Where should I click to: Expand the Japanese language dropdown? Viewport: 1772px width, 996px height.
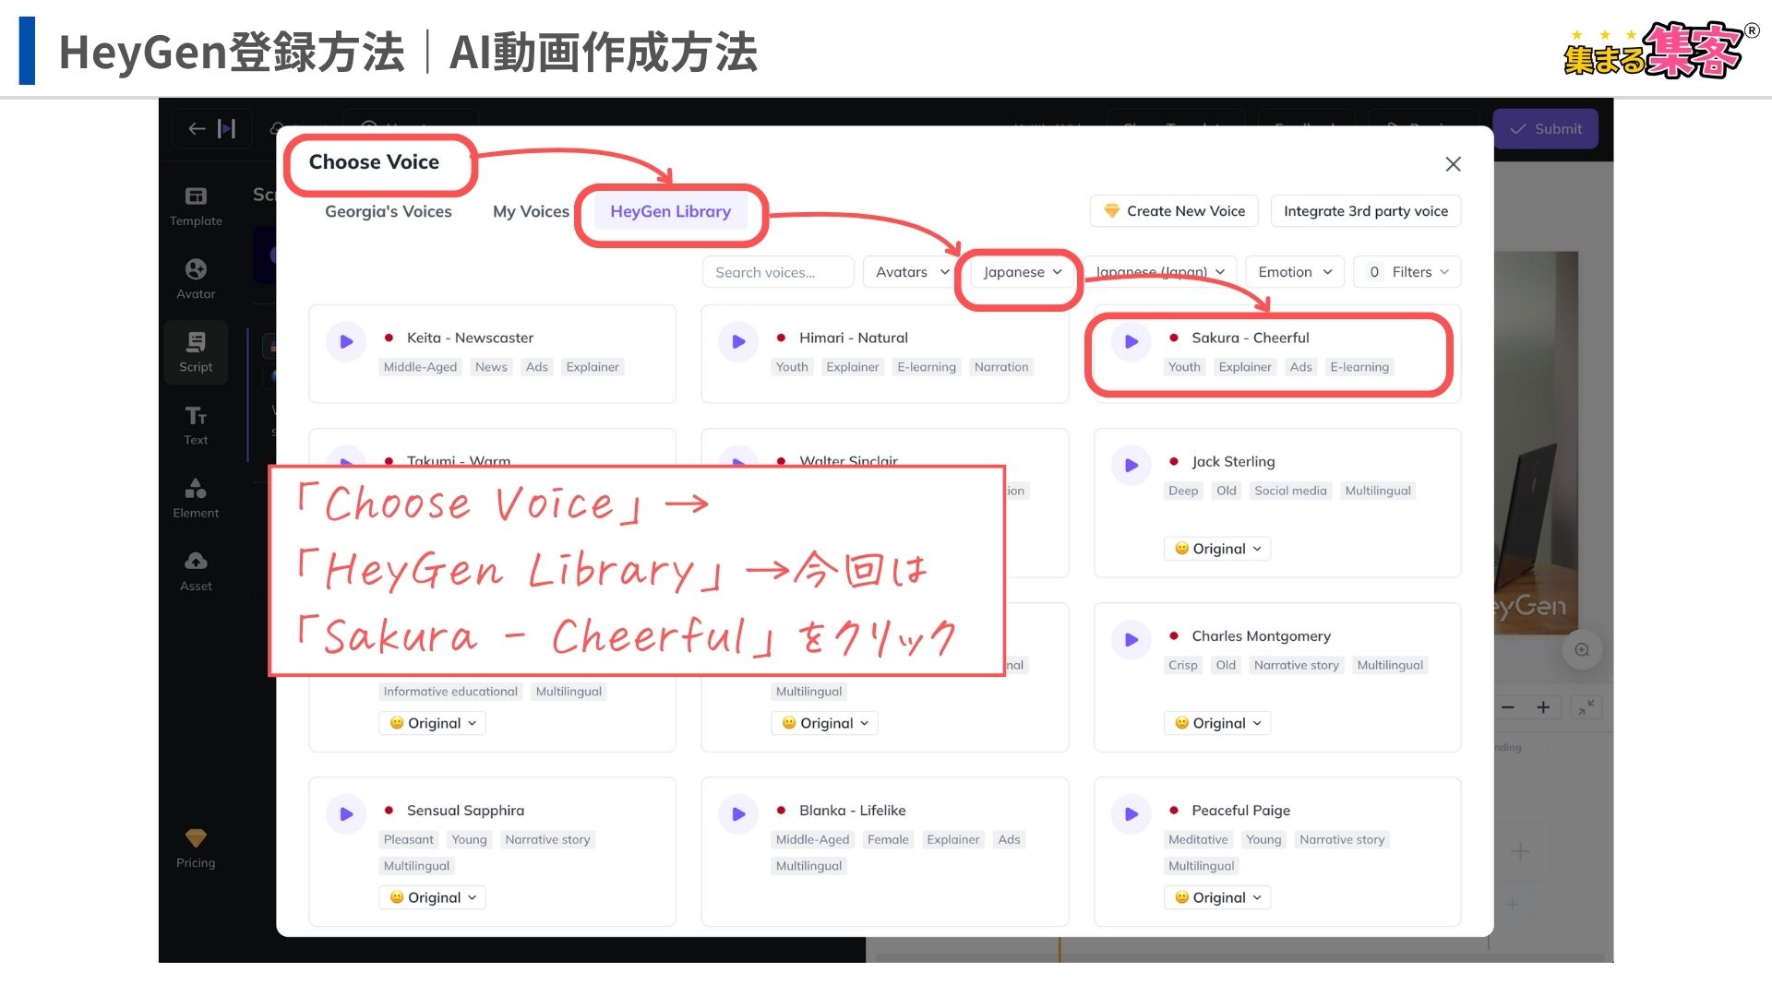(x=1022, y=272)
